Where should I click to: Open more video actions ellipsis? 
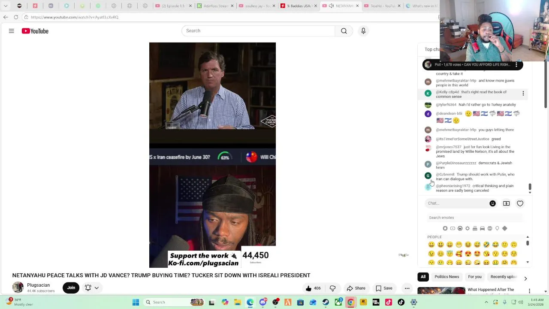tap(407, 288)
